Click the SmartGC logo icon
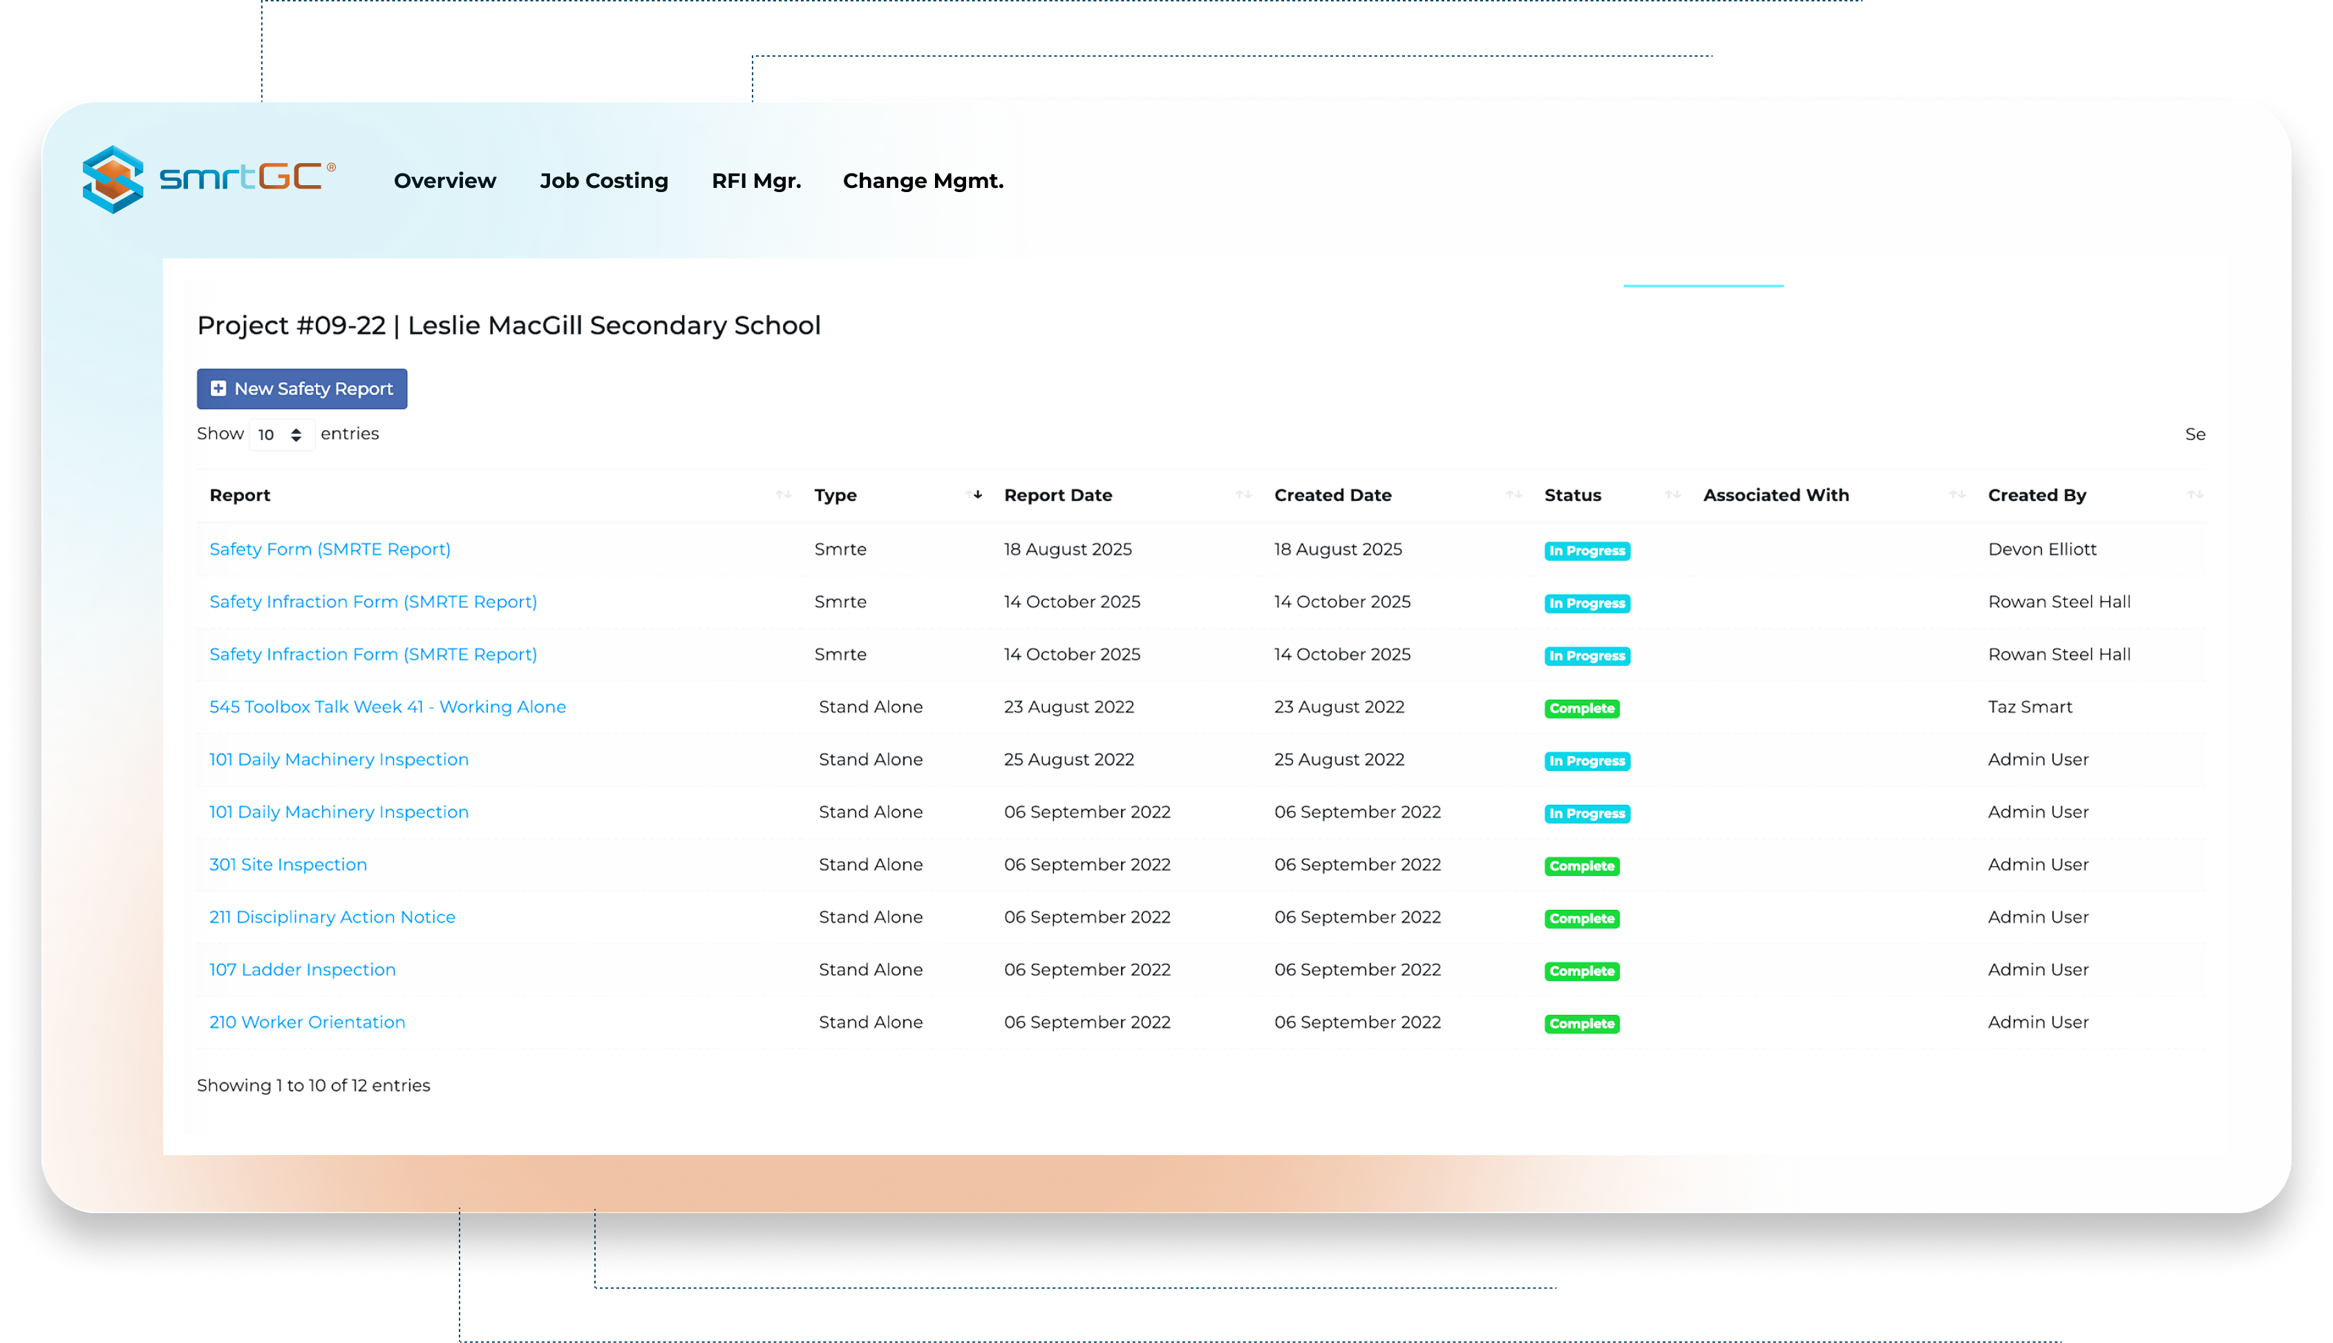2333x1343 pixels. (115, 179)
